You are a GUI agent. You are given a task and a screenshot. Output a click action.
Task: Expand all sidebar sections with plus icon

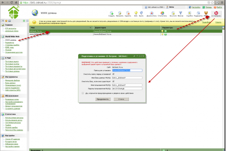point(24,21)
